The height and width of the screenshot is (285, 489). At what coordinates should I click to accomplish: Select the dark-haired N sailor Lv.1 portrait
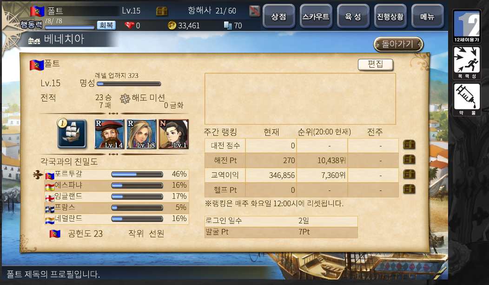(173, 134)
